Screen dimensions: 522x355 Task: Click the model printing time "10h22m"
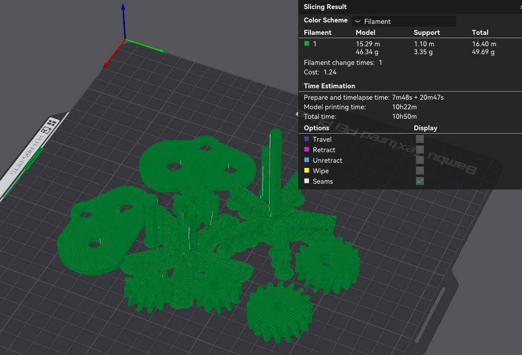[x=404, y=107]
